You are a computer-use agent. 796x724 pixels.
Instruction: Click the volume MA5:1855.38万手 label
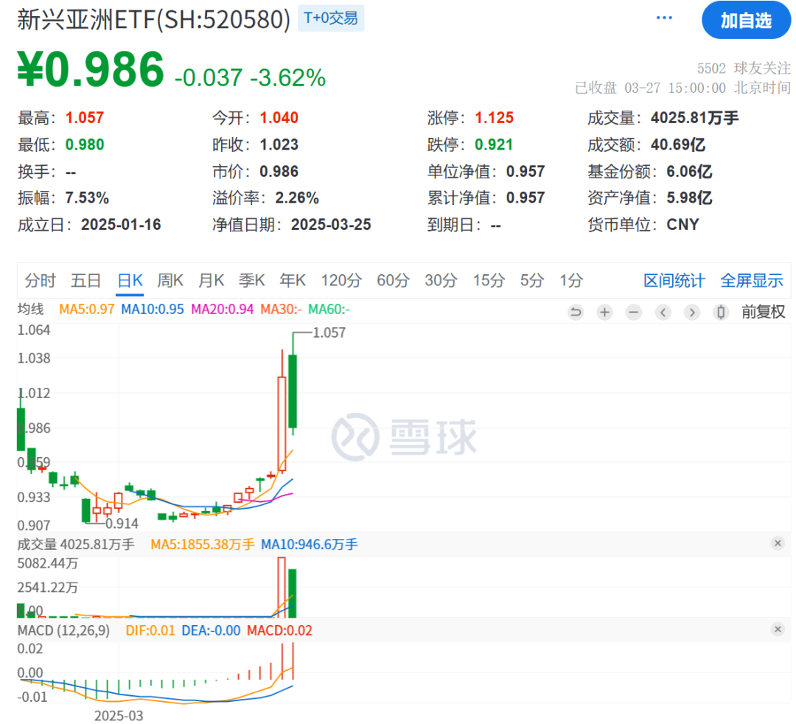tap(203, 545)
